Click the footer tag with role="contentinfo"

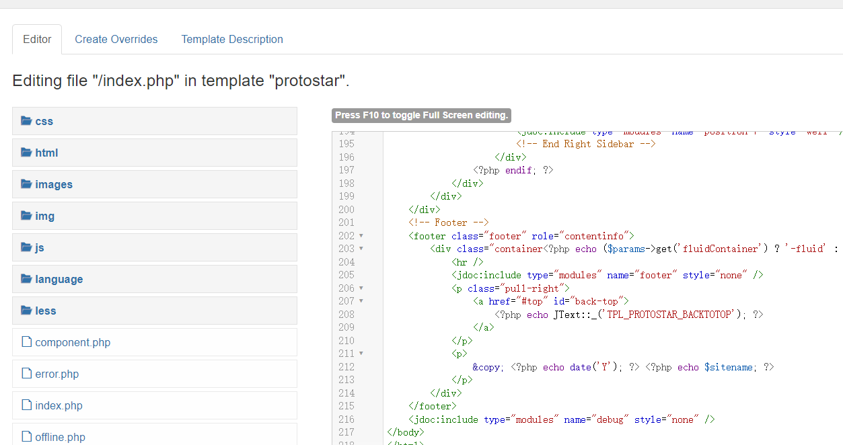[521, 236]
